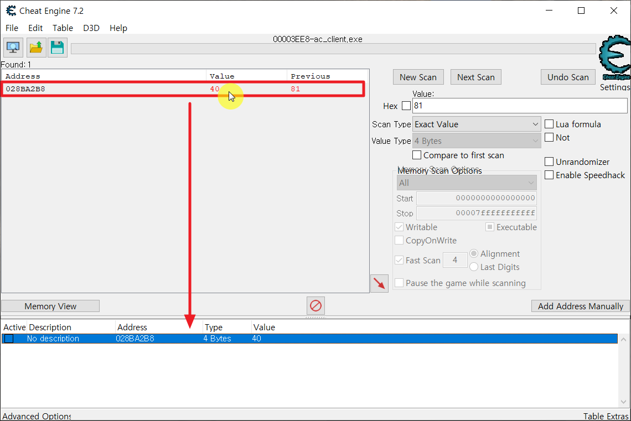This screenshot has width=631, height=421.
Task: Open Memory View
Action: [50, 306]
